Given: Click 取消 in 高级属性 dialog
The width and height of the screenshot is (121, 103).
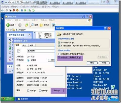Looking at the screenshot, I should point(104,63).
